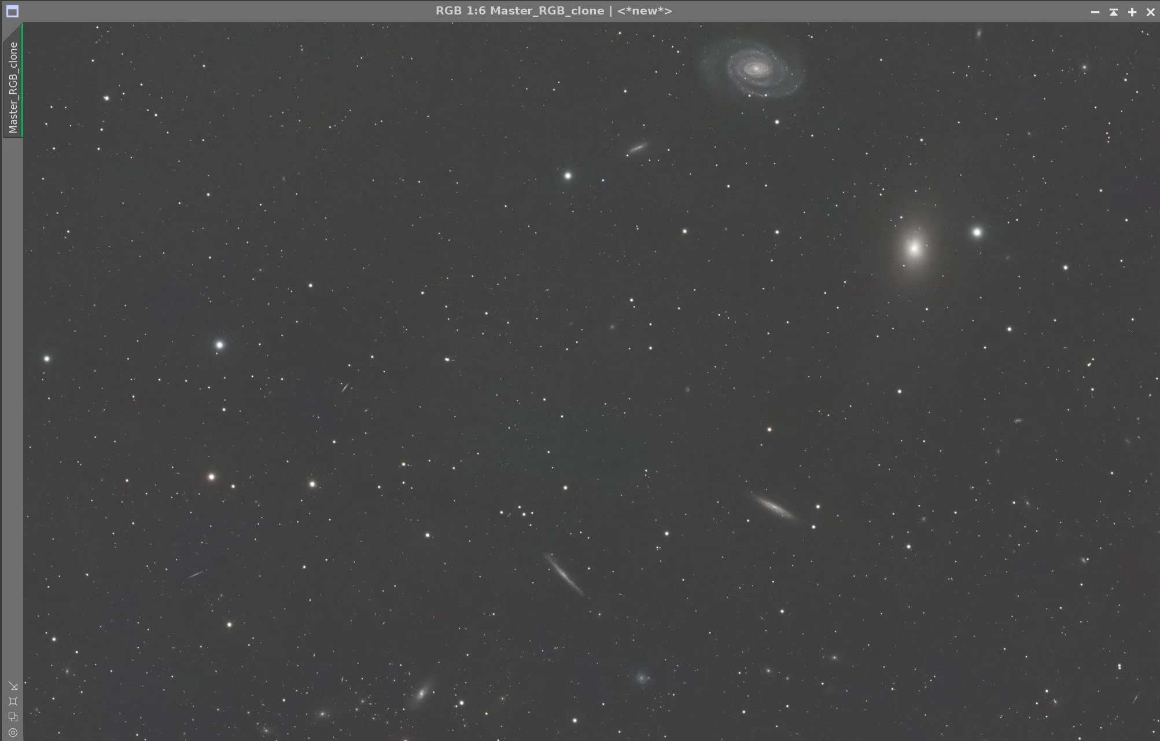Viewport: 1160px width, 741px height.
Task: Click the bright elliptical galaxy core at right
Action: click(x=914, y=248)
